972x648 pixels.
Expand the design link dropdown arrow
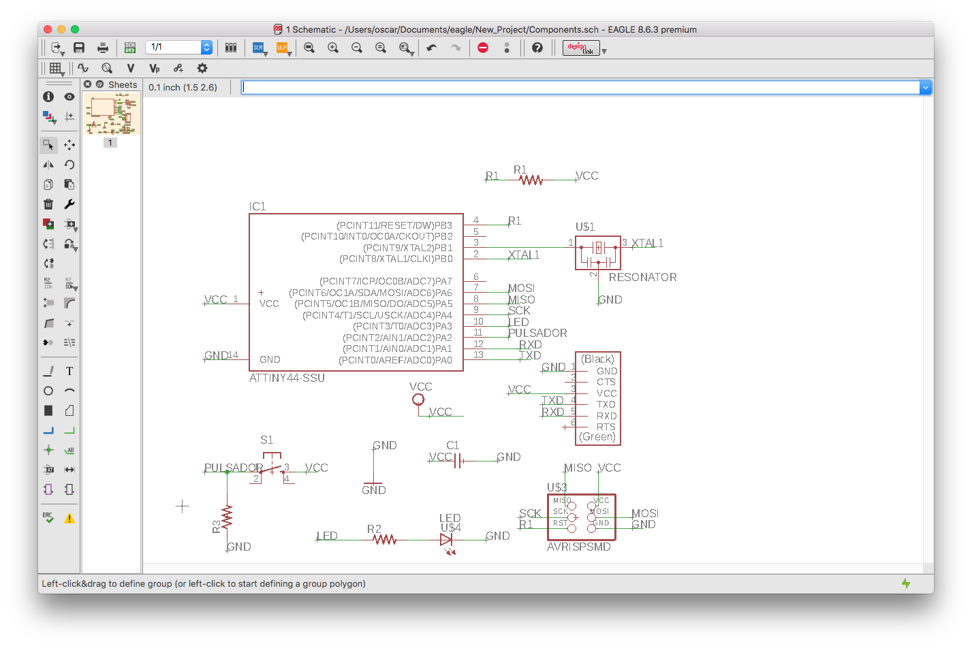[x=604, y=51]
